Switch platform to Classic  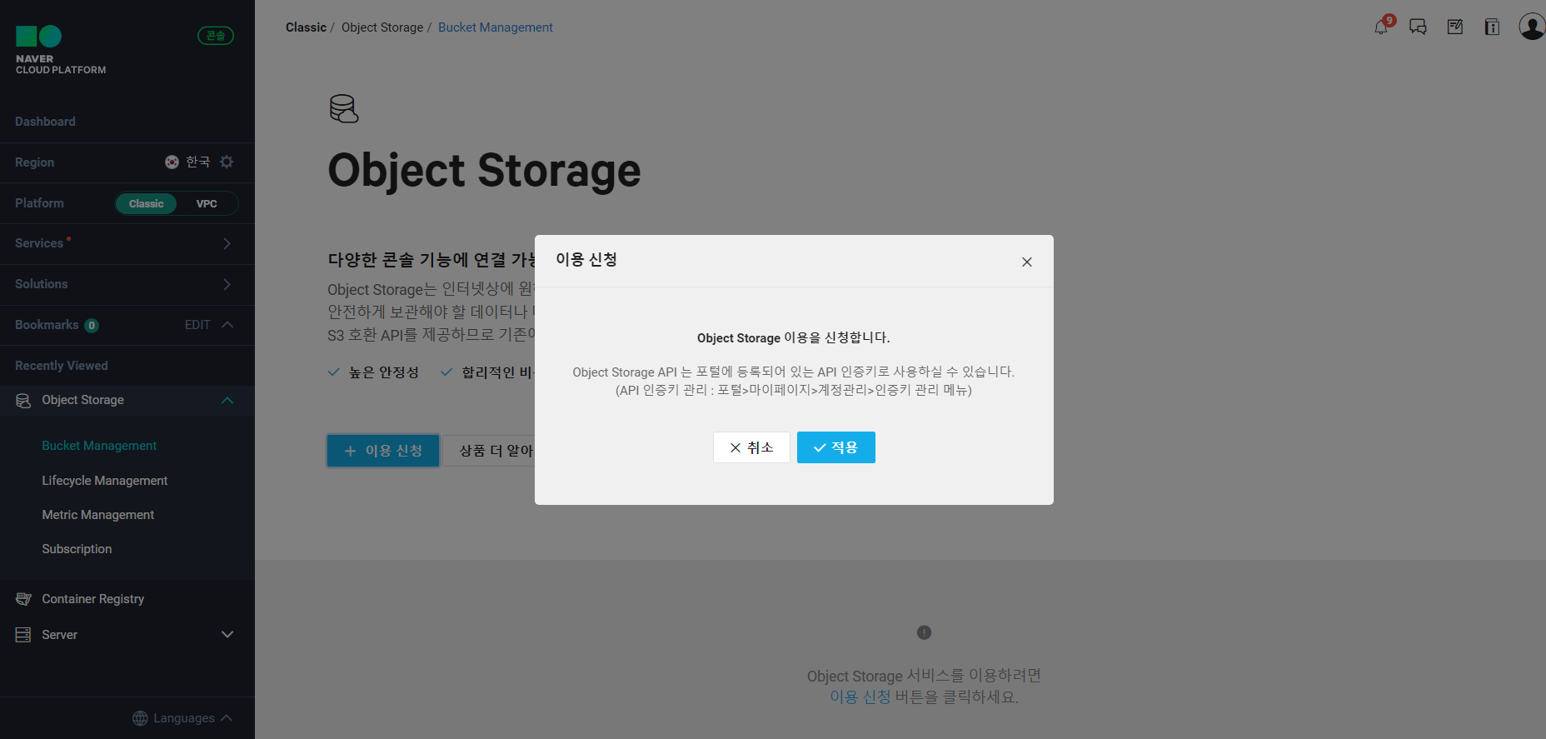(147, 203)
